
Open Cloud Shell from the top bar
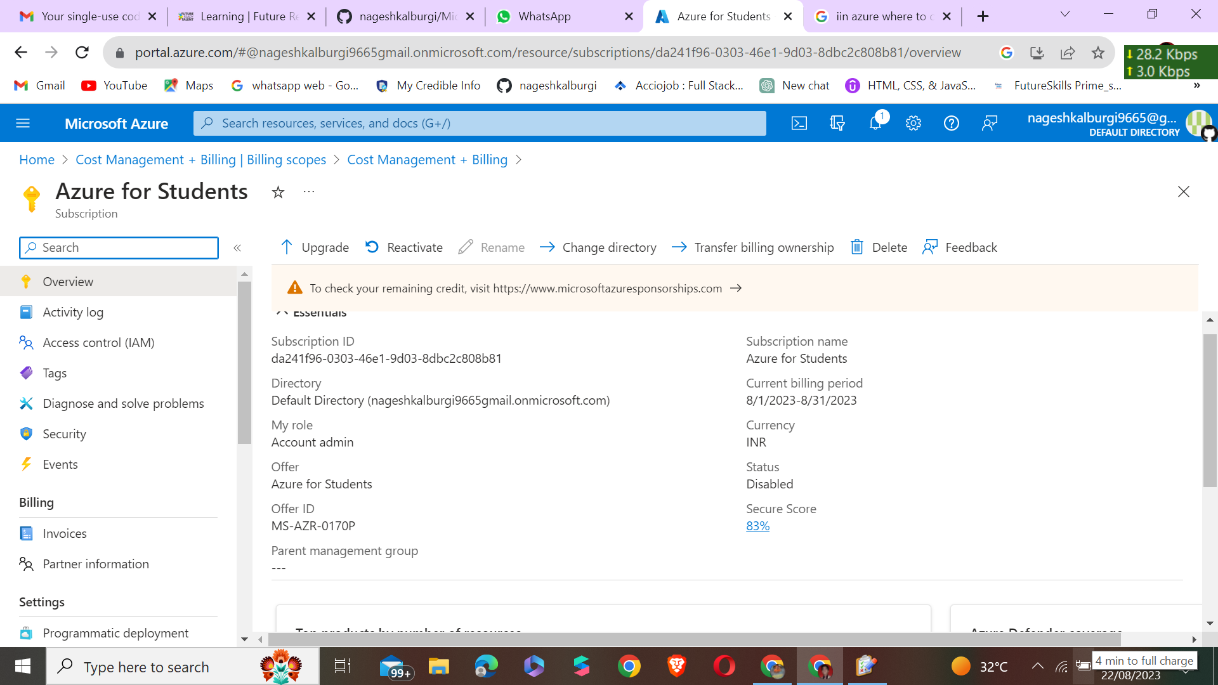tap(799, 123)
